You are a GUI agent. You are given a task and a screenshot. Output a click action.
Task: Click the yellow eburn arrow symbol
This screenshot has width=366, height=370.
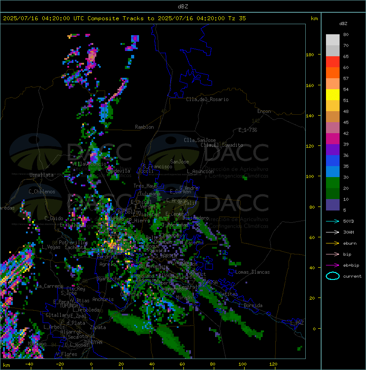click(333, 243)
